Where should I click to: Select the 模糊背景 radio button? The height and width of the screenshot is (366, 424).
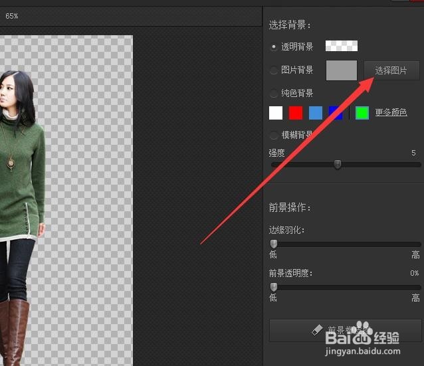tap(274, 135)
